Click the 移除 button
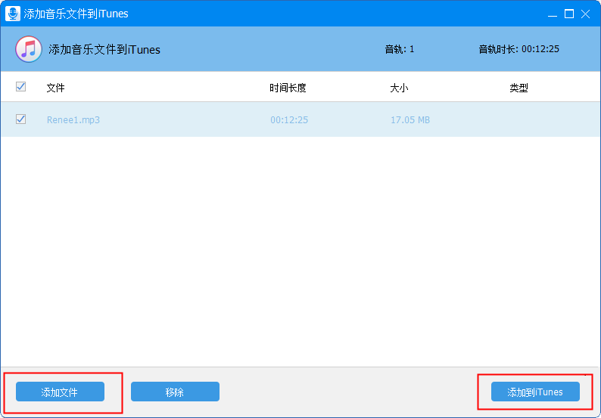601x418 pixels. point(175,392)
